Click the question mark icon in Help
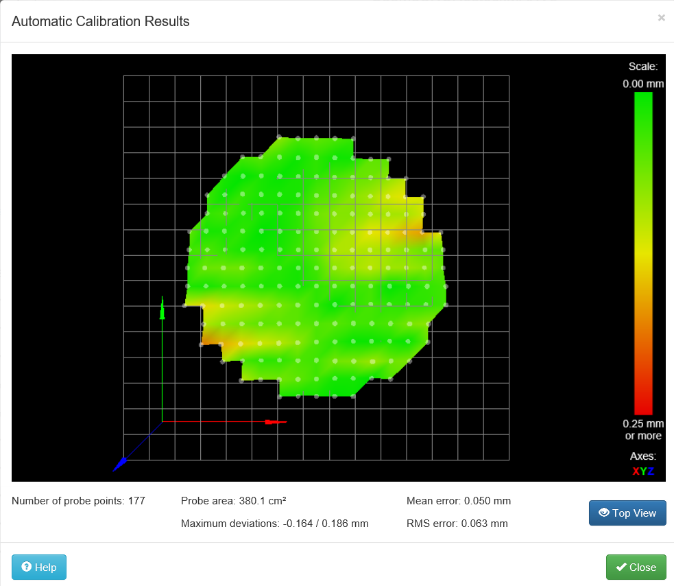Image resolution: width=674 pixels, height=586 pixels. coord(27,567)
